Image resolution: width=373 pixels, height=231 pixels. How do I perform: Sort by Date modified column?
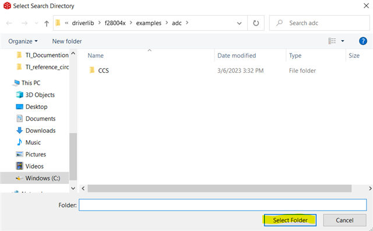(237, 55)
